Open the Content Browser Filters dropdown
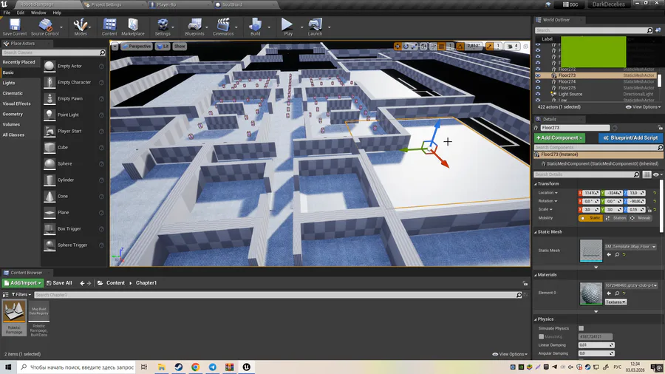 [x=21, y=295]
